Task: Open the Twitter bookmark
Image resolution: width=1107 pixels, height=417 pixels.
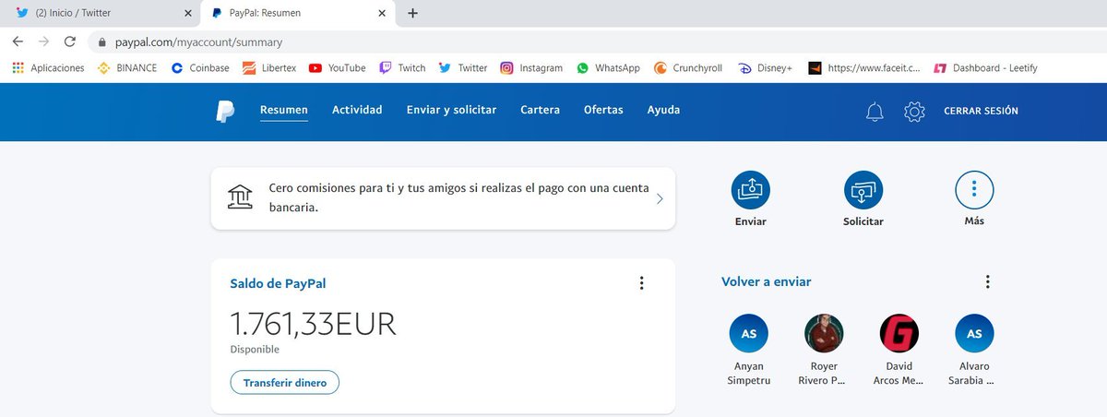Action: (x=463, y=67)
